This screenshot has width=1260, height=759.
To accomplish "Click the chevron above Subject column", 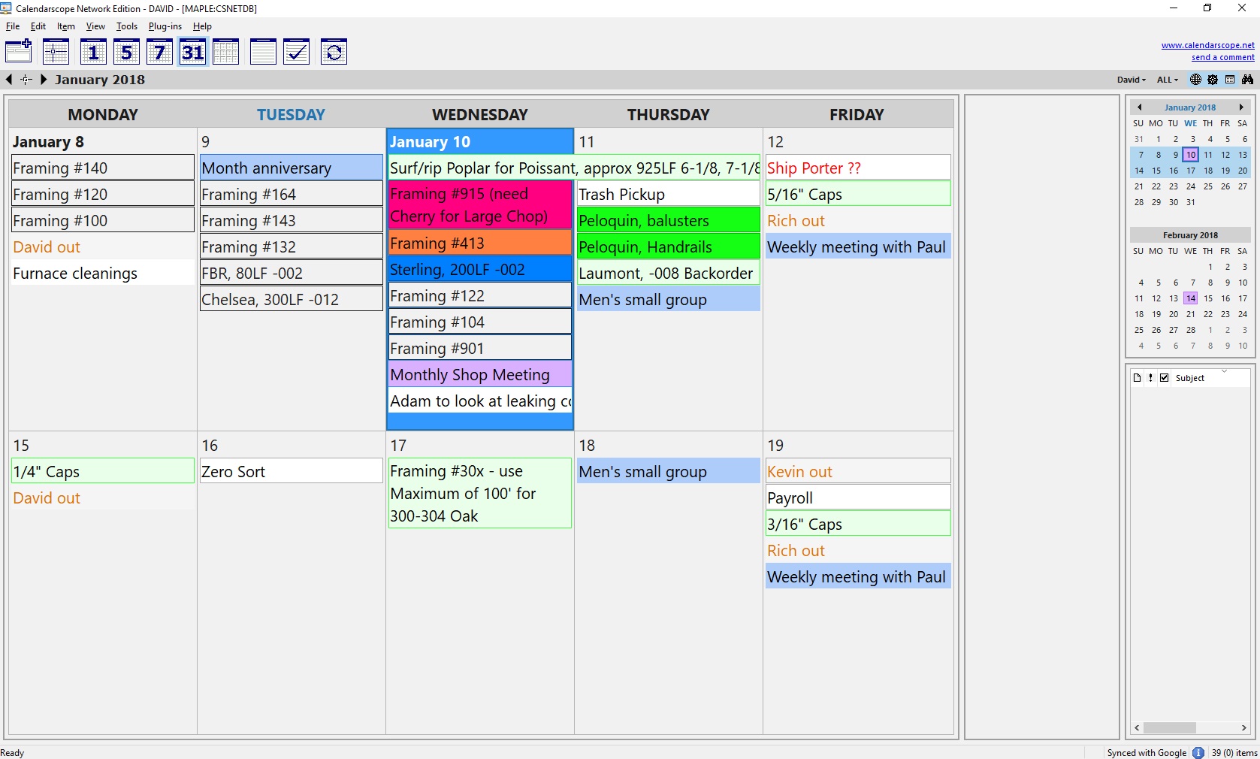I will [1224, 371].
